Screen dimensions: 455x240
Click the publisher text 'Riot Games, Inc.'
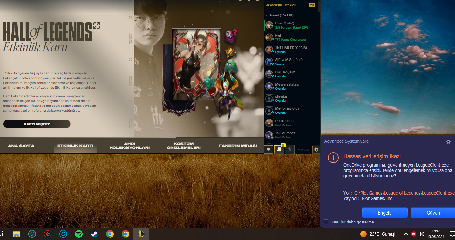tap(378, 198)
